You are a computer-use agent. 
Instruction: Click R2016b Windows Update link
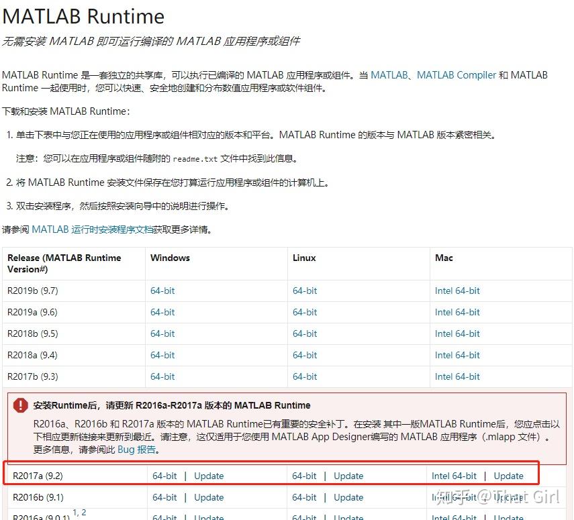tap(209, 498)
